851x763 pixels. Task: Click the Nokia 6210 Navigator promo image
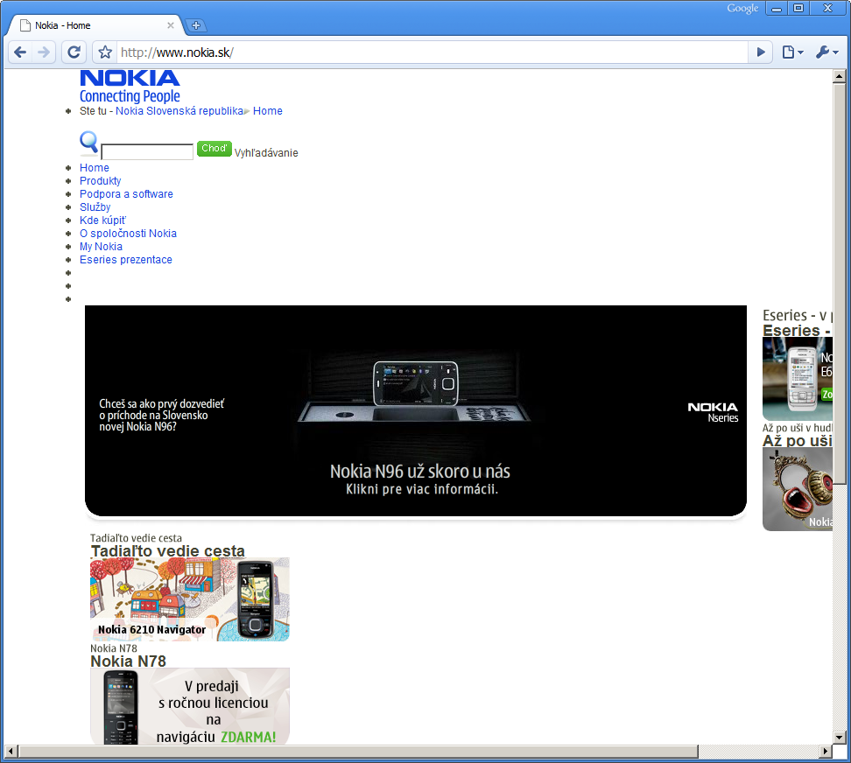190,599
